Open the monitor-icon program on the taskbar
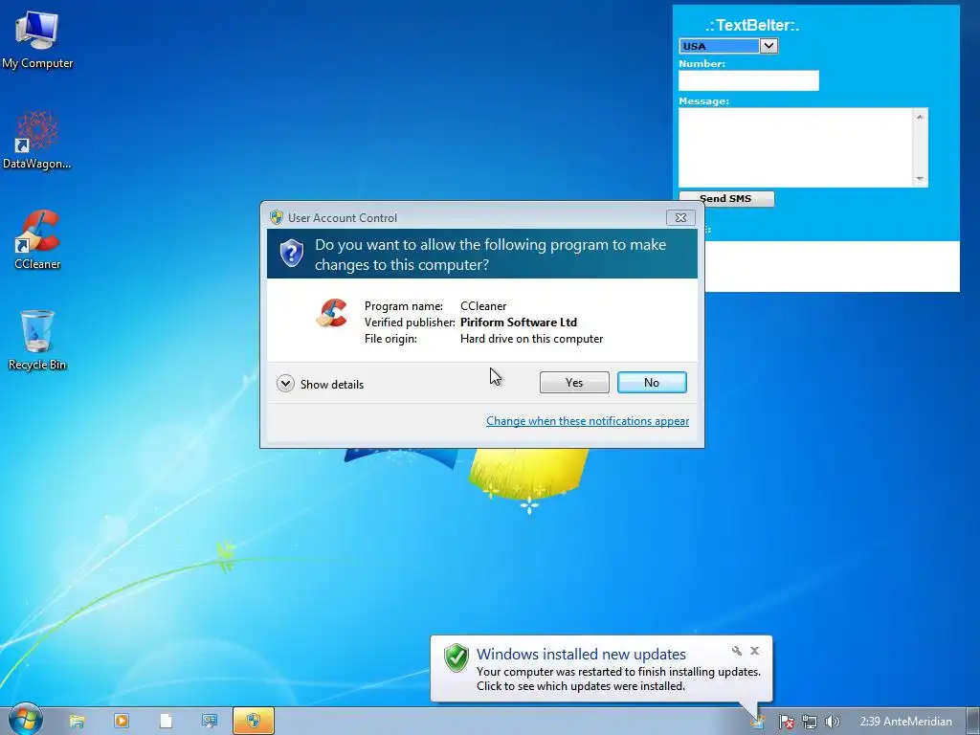 [x=209, y=721]
